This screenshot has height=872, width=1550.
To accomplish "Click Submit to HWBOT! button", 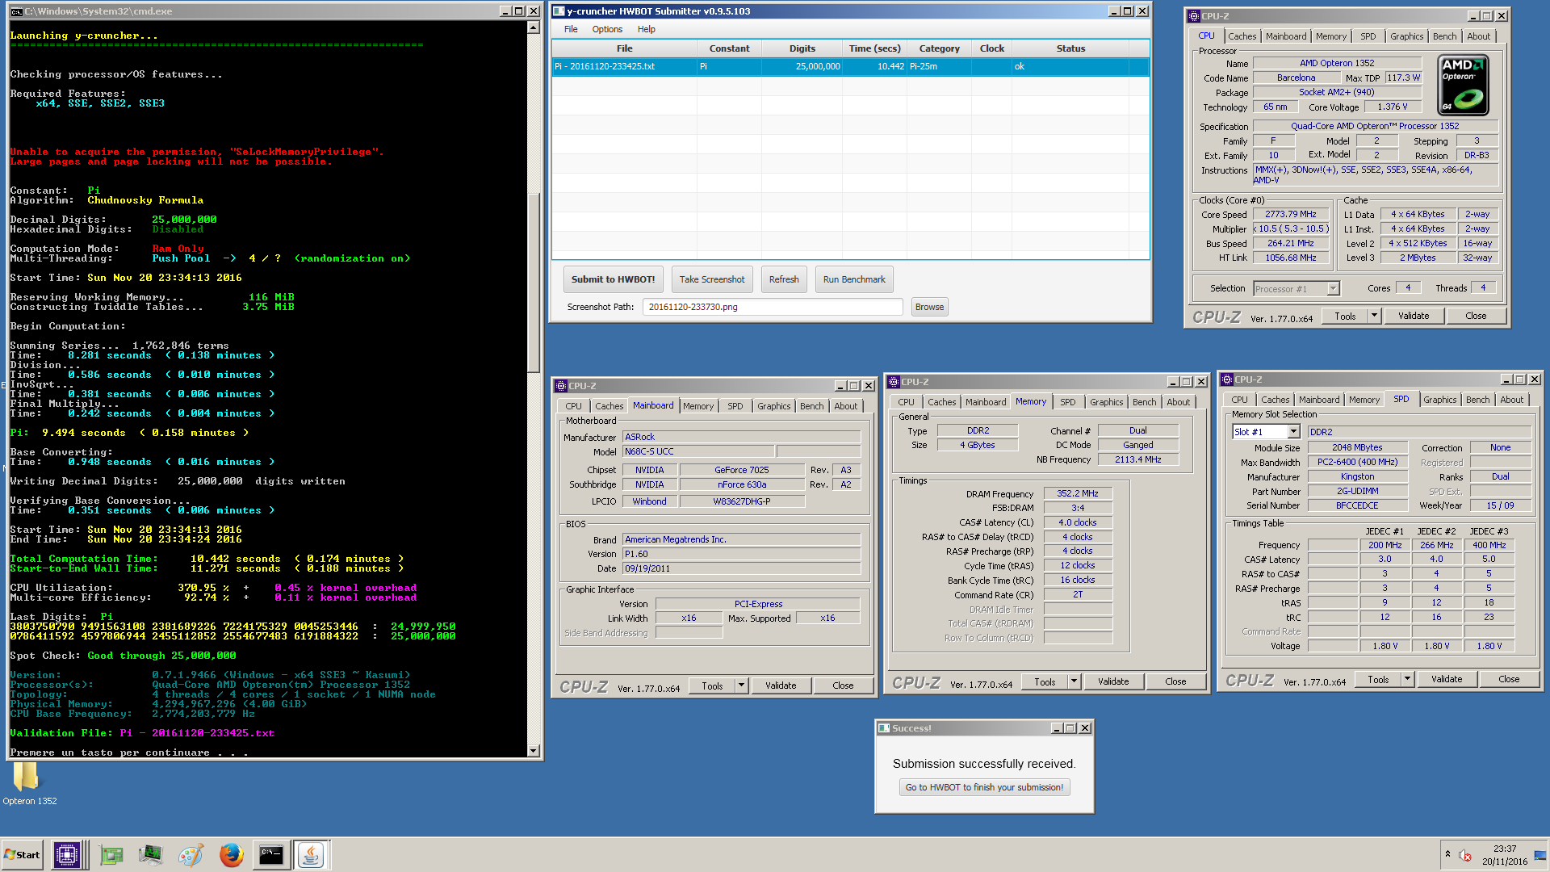I will click(x=613, y=279).
